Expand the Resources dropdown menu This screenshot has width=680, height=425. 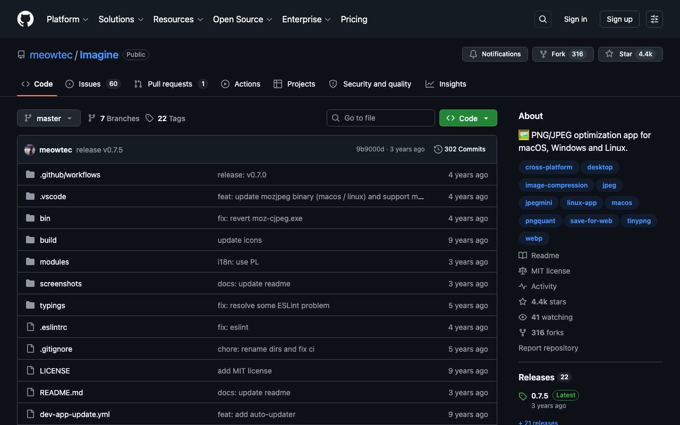pyautogui.click(x=178, y=19)
